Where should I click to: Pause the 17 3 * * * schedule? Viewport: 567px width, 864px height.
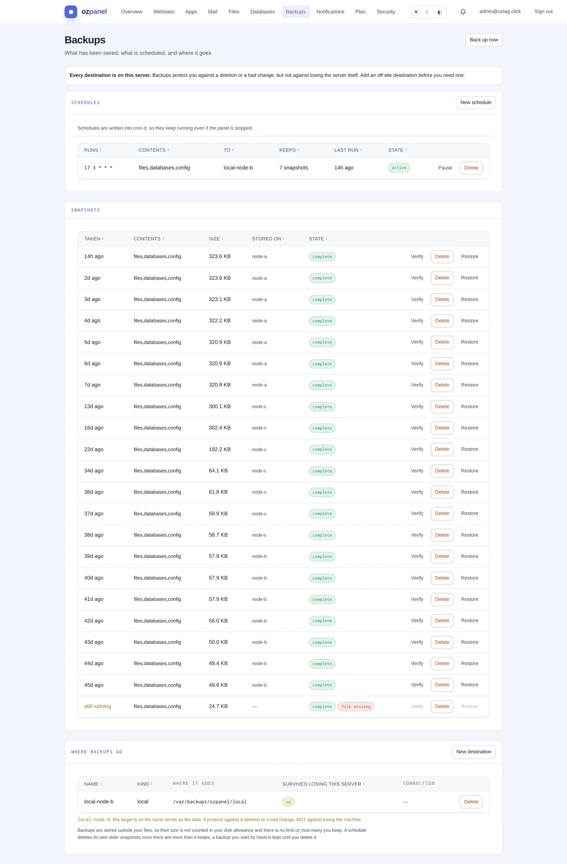[445, 168]
